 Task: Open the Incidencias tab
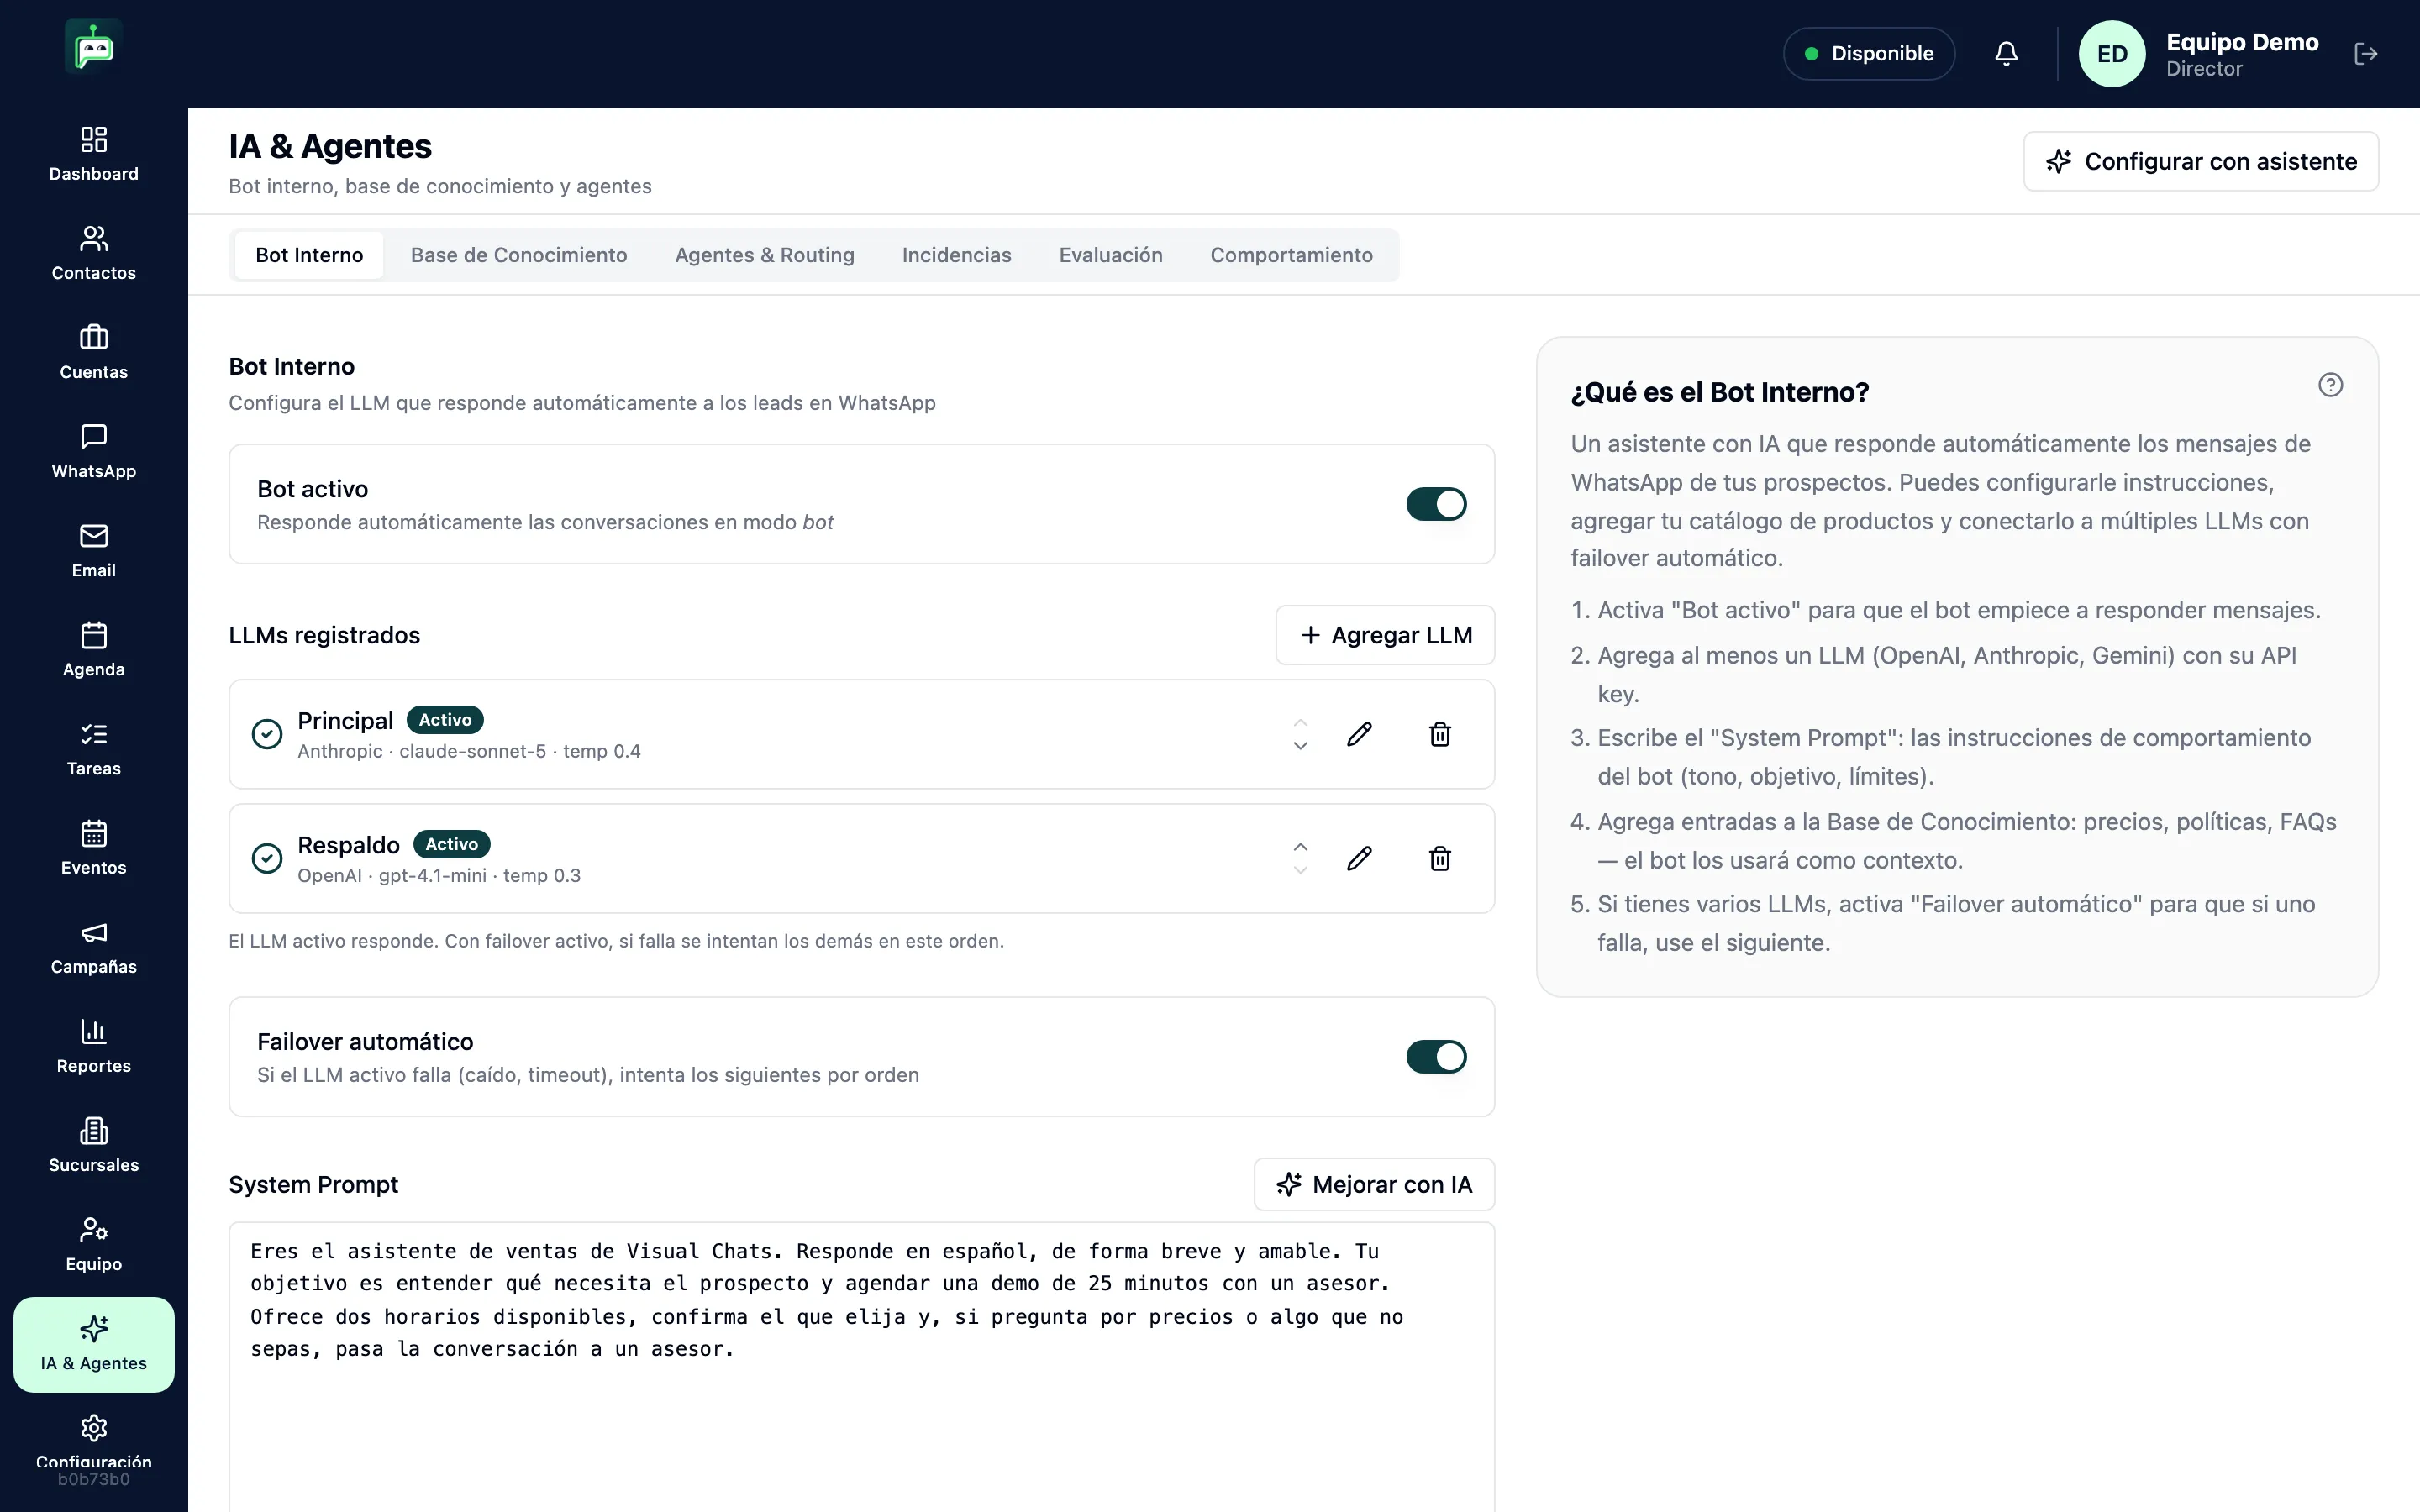point(956,255)
